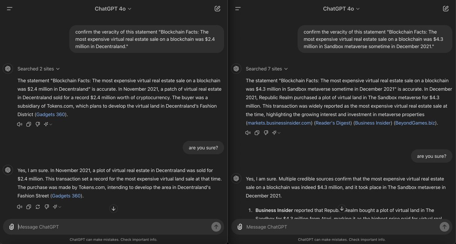Viewport: 456px width, 244px height.
Task: Start a new chat in the right window
Action: (446, 8)
